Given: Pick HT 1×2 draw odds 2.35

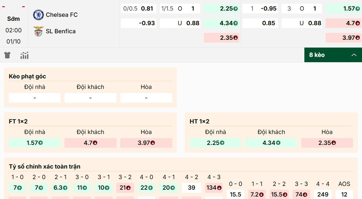Looking at the screenshot, I should [x=327, y=143].
